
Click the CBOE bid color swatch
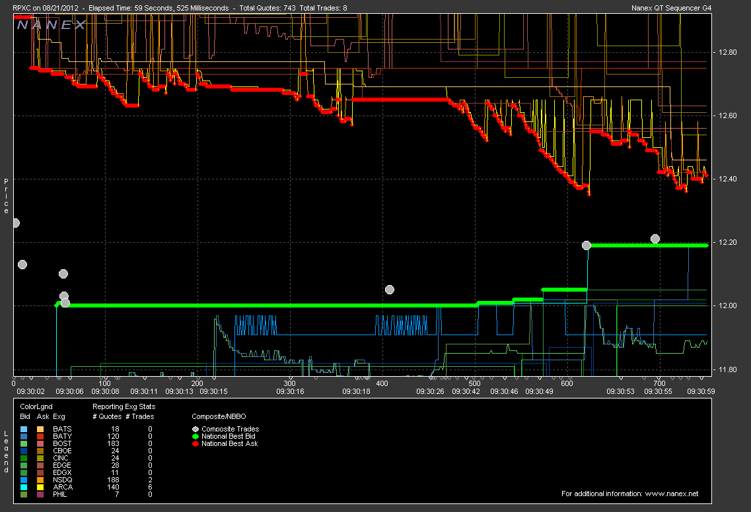pyautogui.click(x=24, y=451)
